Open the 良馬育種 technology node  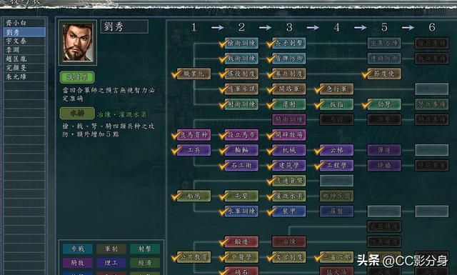click(194, 135)
